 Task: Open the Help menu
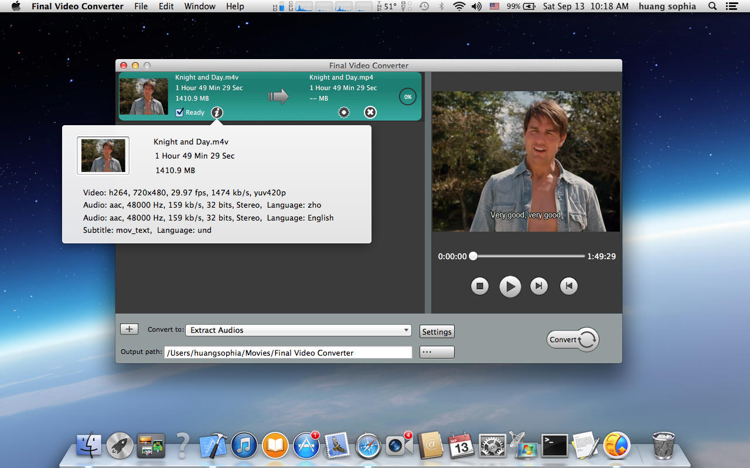[235, 6]
